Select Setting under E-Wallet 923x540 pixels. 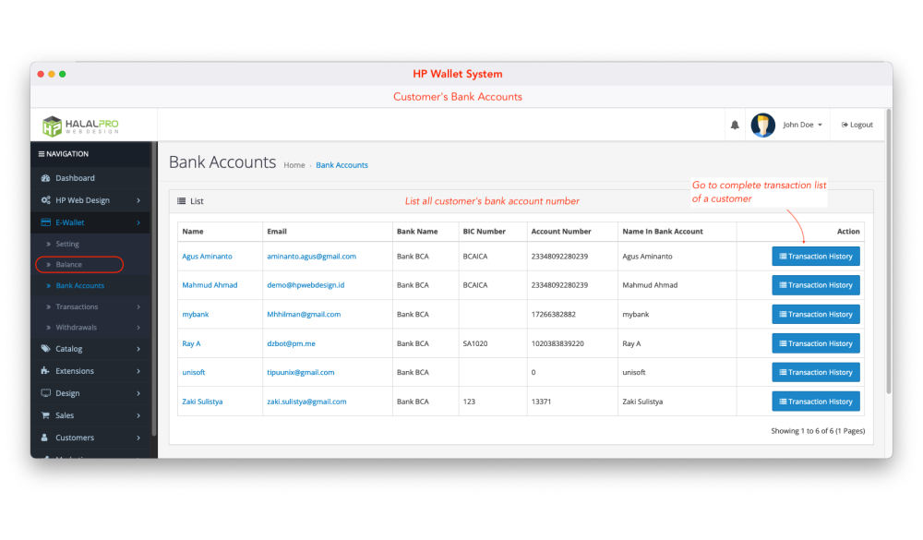point(67,245)
